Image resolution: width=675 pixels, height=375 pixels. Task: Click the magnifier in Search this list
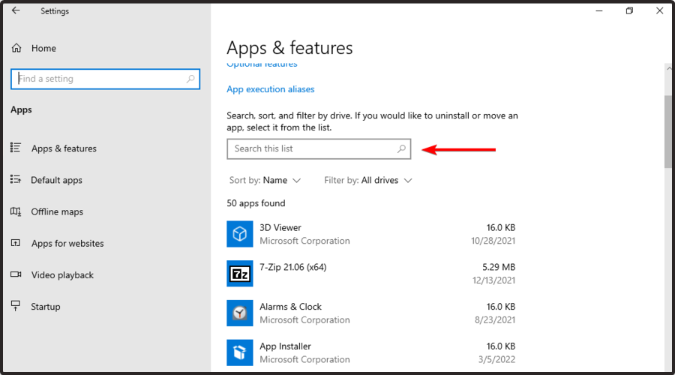401,148
